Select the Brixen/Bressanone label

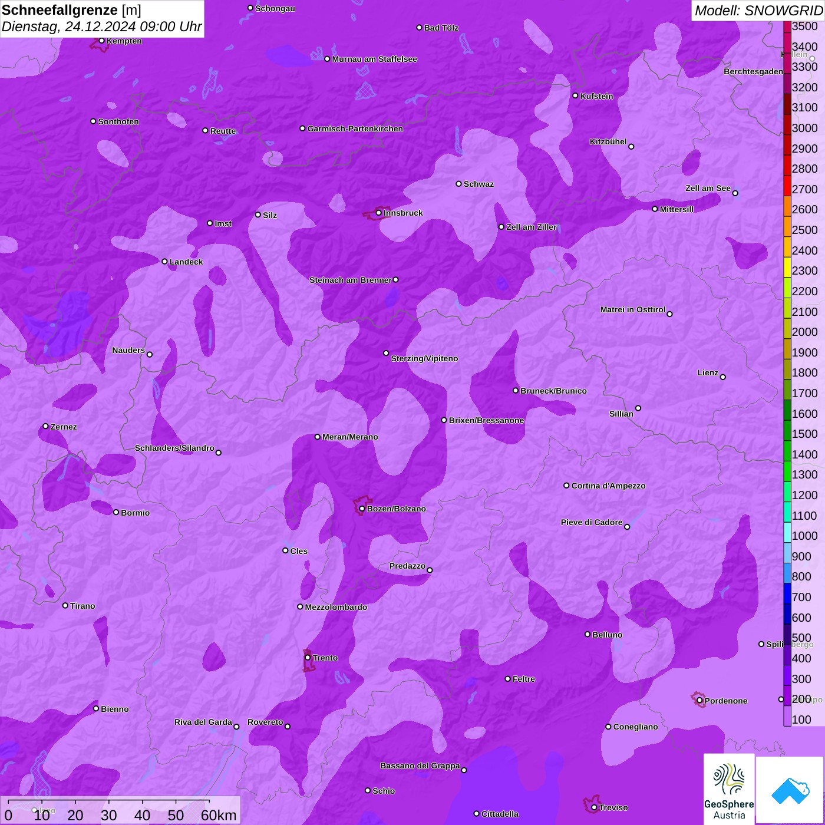tap(486, 420)
